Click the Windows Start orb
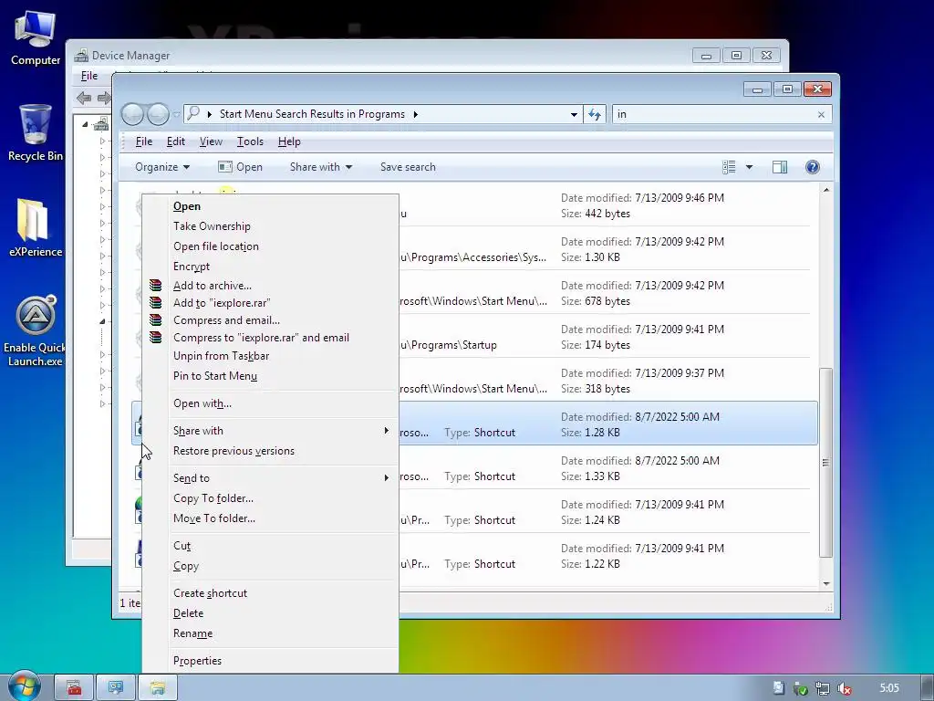Image resolution: width=934 pixels, height=701 pixels. coord(24,686)
